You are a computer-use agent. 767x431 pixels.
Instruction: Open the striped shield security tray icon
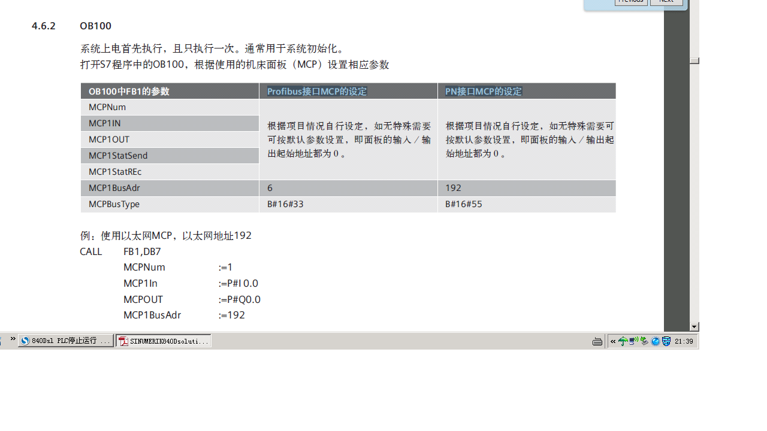coord(666,341)
